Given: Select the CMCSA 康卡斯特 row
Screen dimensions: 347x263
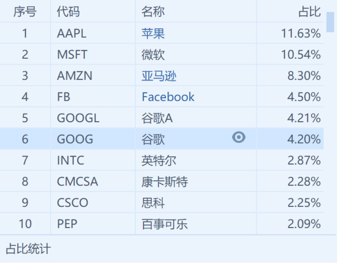Looking at the screenshot, I should (x=162, y=182).
